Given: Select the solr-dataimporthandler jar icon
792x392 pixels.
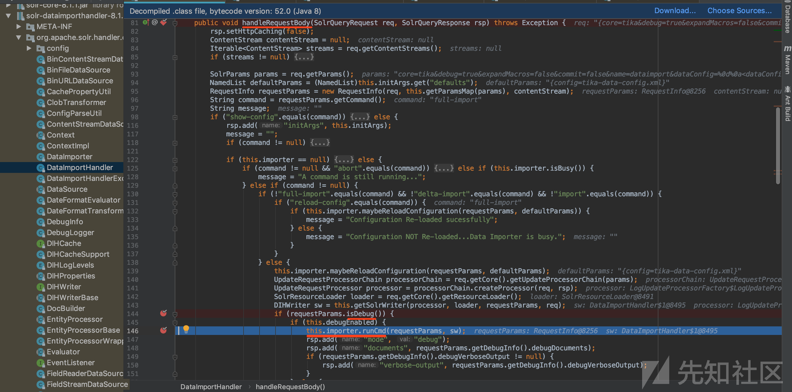Looking at the screenshot, I should 20,16.
